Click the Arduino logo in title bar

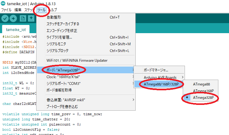click(3, 3)
